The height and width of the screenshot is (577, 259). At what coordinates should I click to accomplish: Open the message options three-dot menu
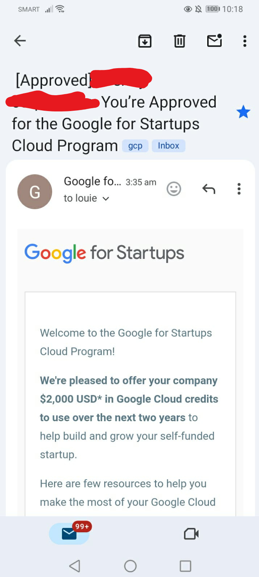click(239, 189)
